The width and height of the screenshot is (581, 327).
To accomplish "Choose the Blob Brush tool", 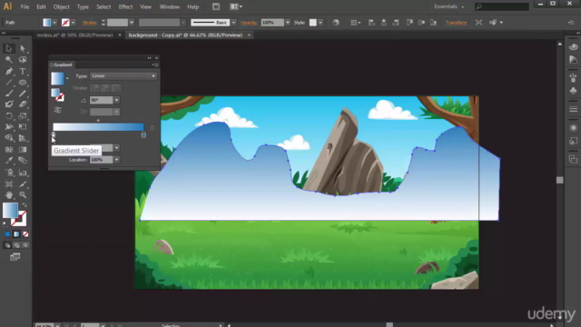I will pyautogui.click(x=9, y=104).
